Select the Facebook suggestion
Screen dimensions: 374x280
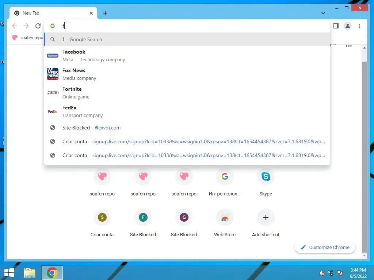pyautogui.click(x=187, y=55)
